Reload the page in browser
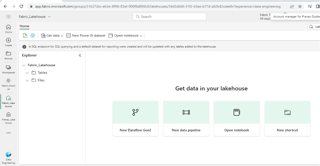The image size is (320, 166). 21,6
